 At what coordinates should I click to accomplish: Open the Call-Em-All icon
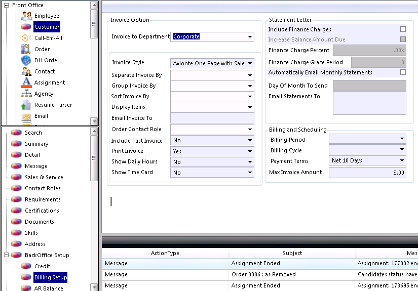click(x=26, y=38)
